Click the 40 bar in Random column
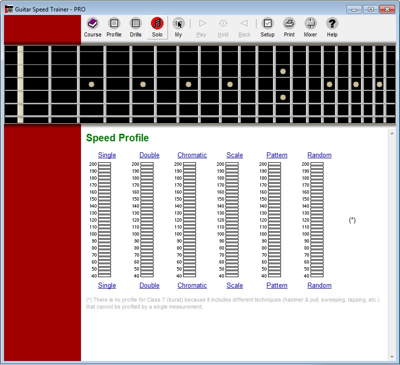This screenshot has height=365, width=400. [317, 276]
